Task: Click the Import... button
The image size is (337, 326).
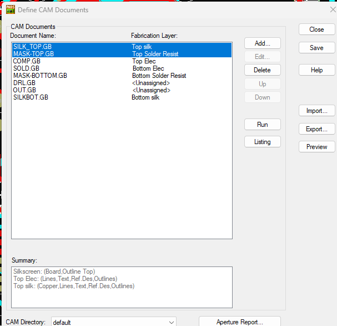Action: point(316,111)
